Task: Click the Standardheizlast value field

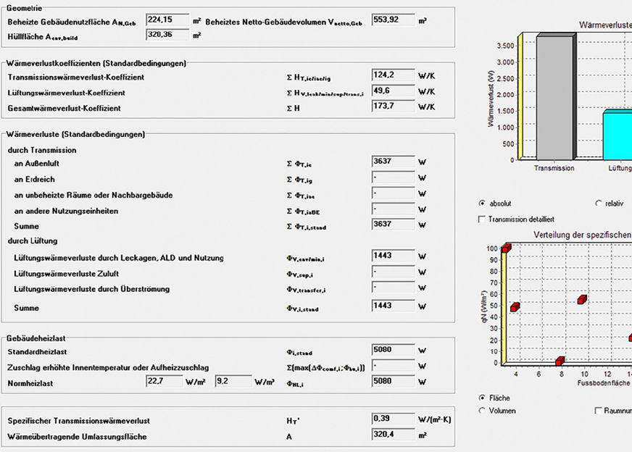Action: [x=393, y=350]
